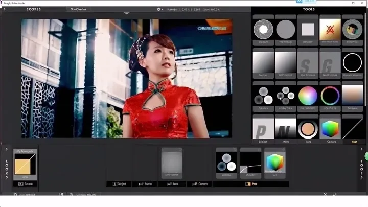Collapse the Tools drawer chevron
Screen dimensions: 368x207
361,149
